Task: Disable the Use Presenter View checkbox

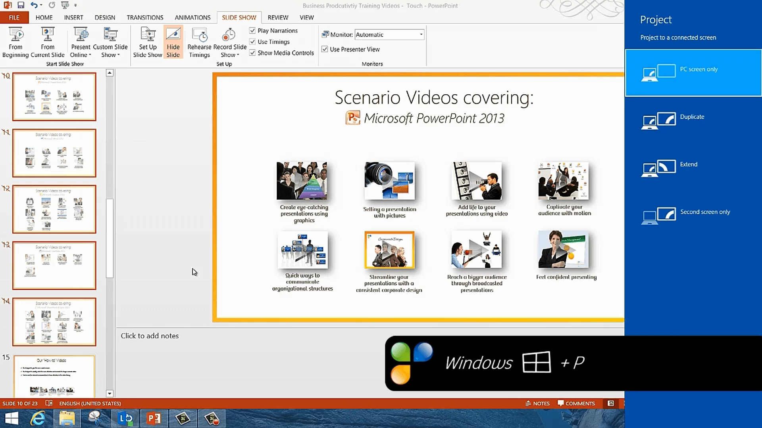Action: [x=325, y=49]
